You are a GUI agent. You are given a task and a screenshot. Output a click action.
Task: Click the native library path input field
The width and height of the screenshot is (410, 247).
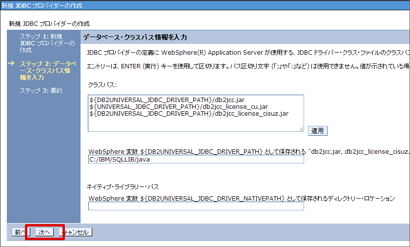196,206
